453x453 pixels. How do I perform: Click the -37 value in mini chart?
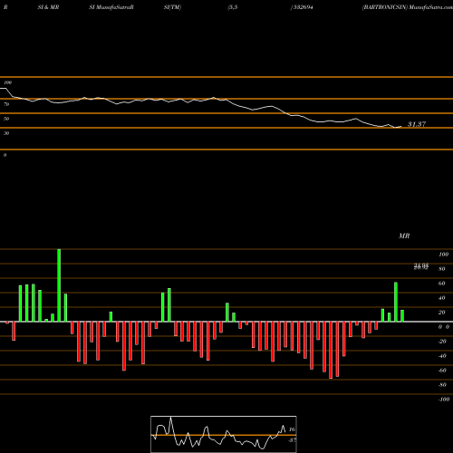point(292,440)
